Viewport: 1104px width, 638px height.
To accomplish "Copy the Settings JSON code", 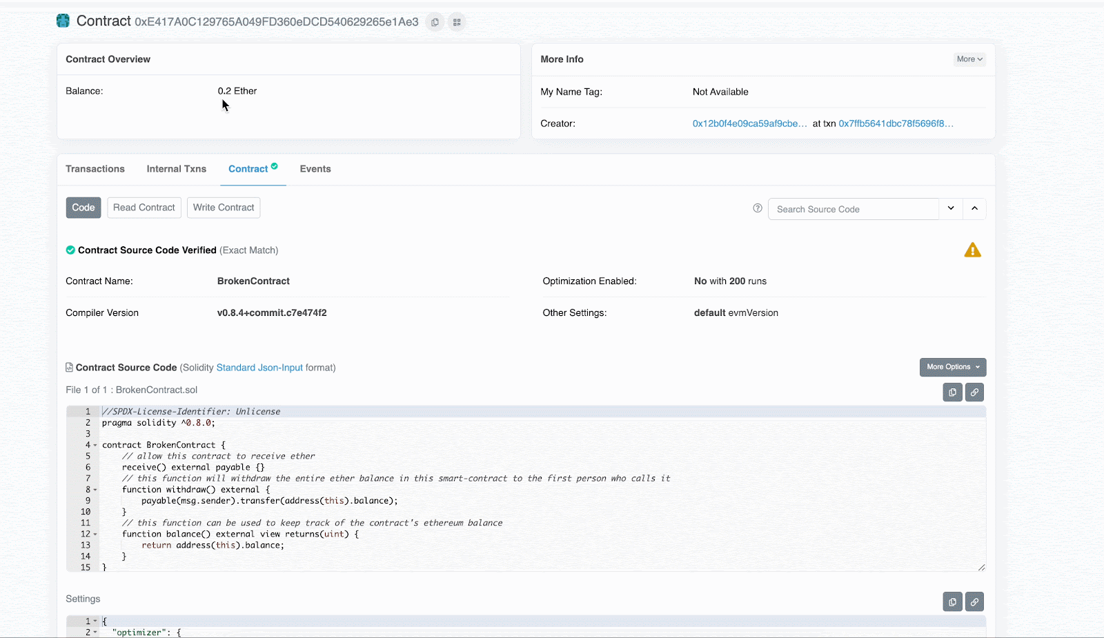I will (952, 602).
